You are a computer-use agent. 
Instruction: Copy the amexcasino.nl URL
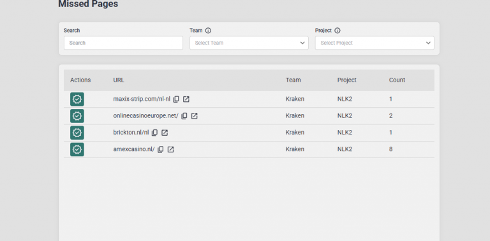[x=161, y=149]
